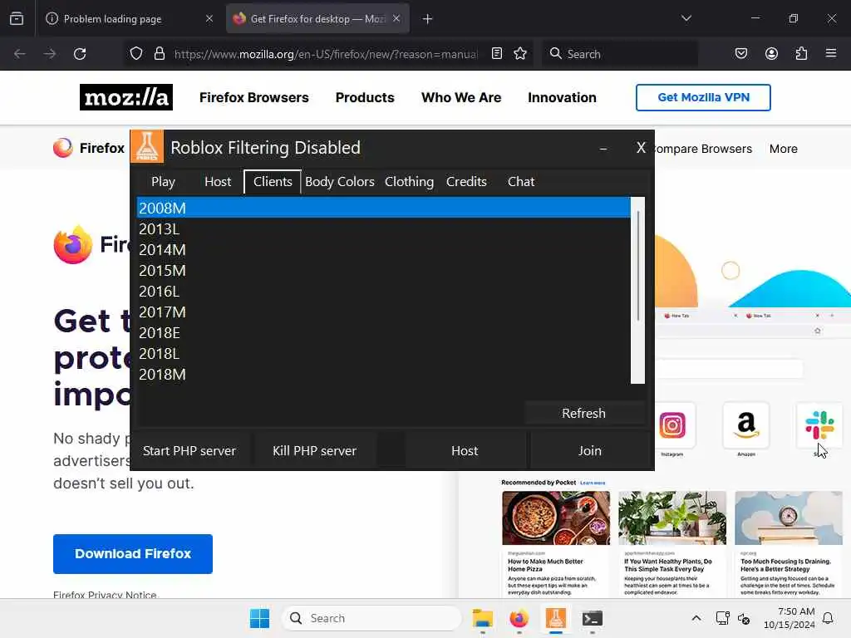Open a new browser tab

point(428,19)
